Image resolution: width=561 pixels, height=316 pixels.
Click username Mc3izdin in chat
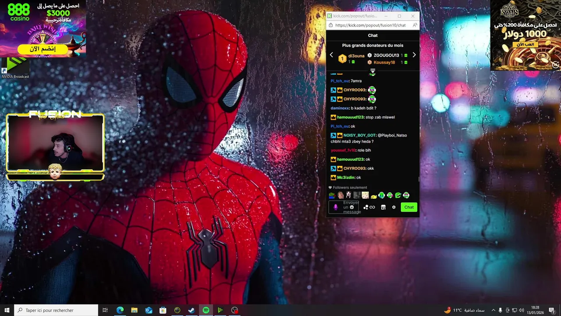(346, 177)
